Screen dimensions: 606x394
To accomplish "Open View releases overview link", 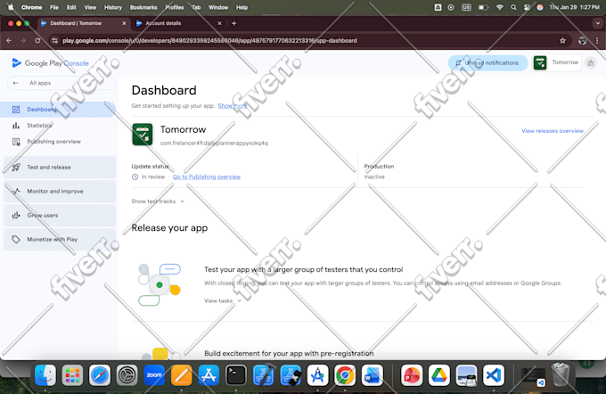I will point(553,131).
